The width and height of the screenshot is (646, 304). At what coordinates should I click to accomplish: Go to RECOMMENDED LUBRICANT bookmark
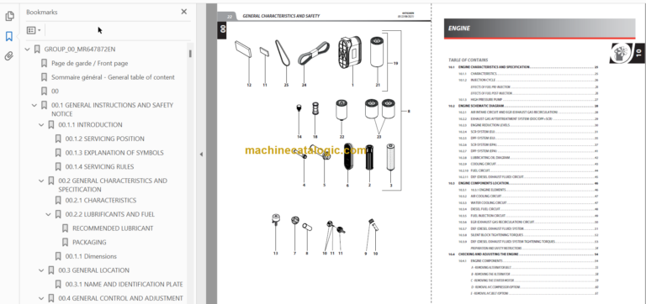(x=113, y=228)
